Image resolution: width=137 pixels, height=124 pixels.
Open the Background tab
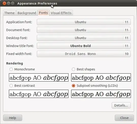(27, 13)
